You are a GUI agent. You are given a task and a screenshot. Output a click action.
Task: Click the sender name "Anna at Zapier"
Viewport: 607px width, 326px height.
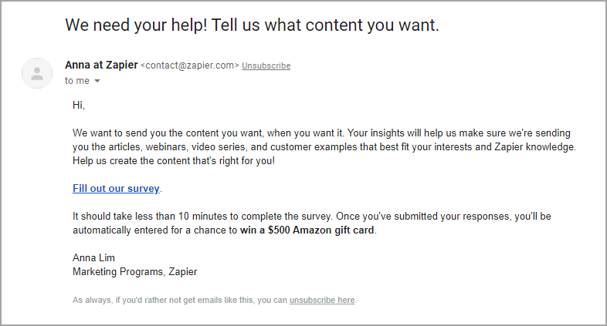coord(101,66)
